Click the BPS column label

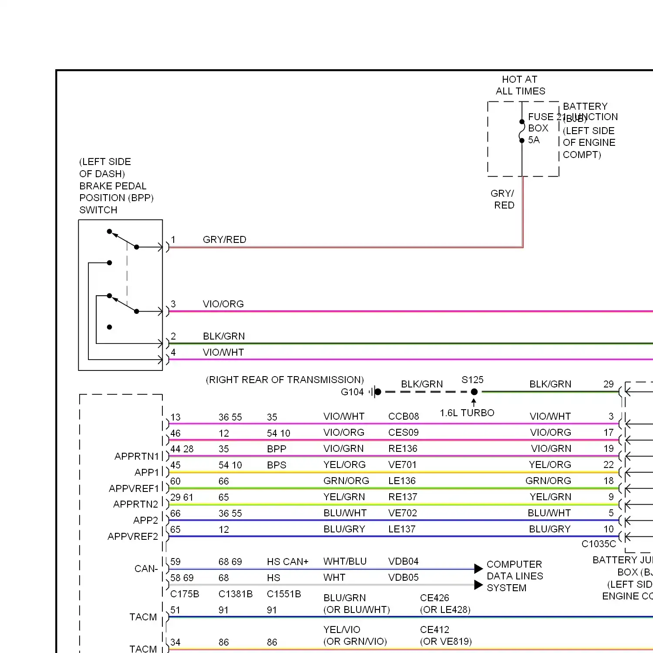tap(276, 465)
